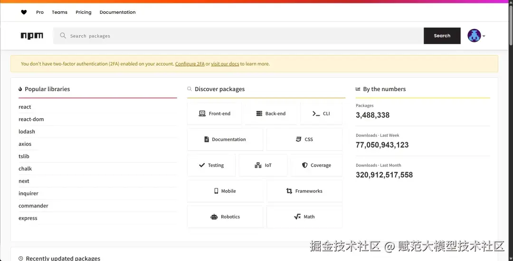
Task: Click the magnifier icon beside Discover packages
Action: (190, 89)
